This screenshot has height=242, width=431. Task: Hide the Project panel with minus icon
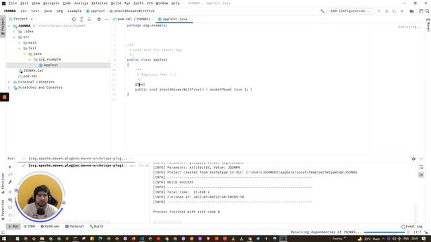[106, 19]
